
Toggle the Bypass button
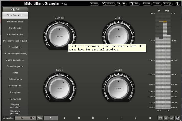(x=147, y=4)
